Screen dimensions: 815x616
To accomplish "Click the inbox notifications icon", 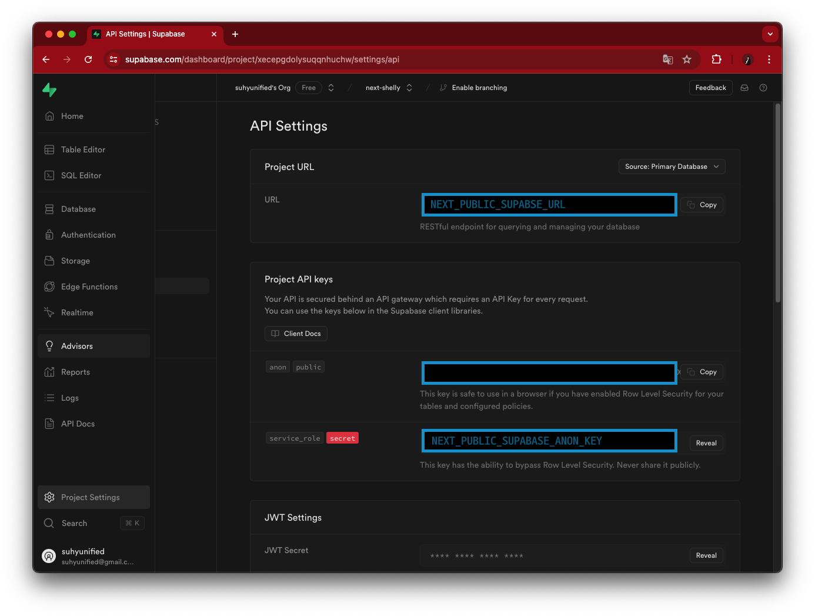I will 744,88.
